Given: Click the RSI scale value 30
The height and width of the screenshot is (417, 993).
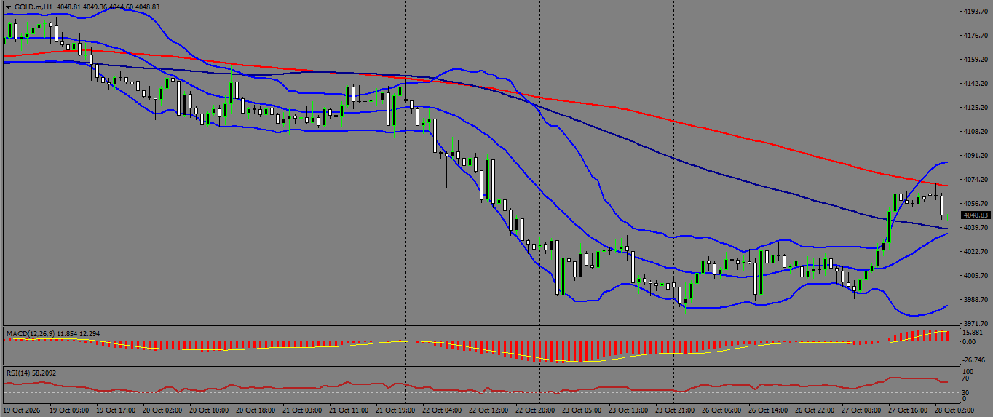Looking at the screenshot, I should point(967,394).
